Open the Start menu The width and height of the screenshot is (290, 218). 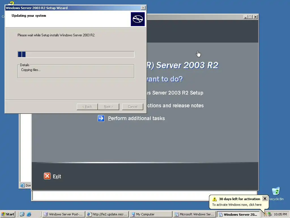(8, 214)
